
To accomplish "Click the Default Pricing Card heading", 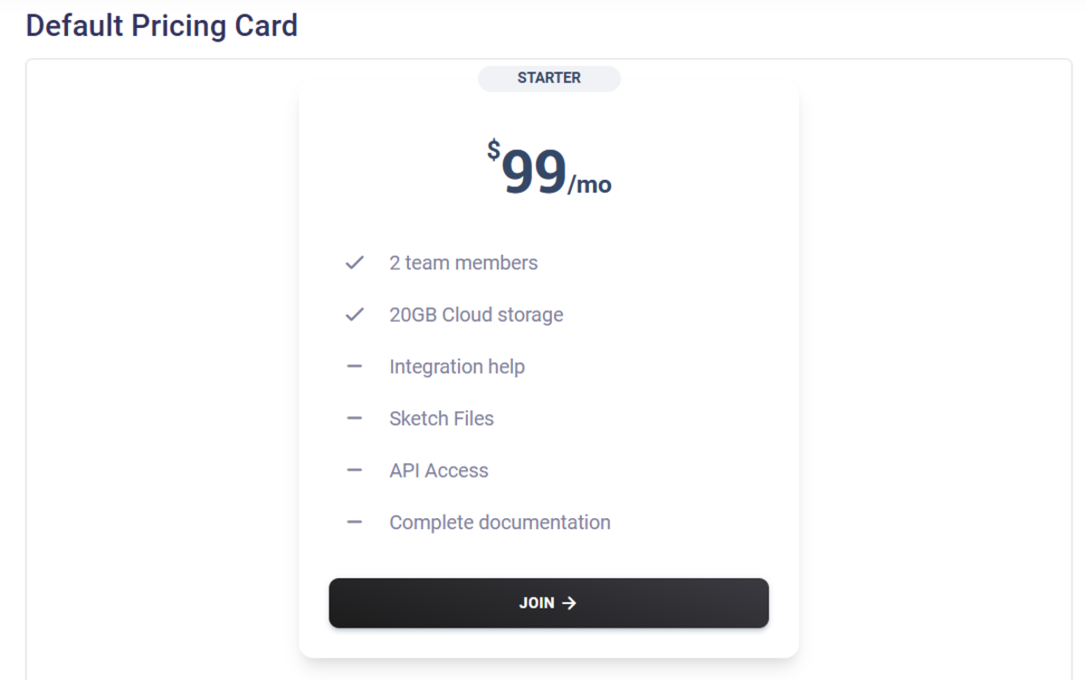I will (162, 25).
